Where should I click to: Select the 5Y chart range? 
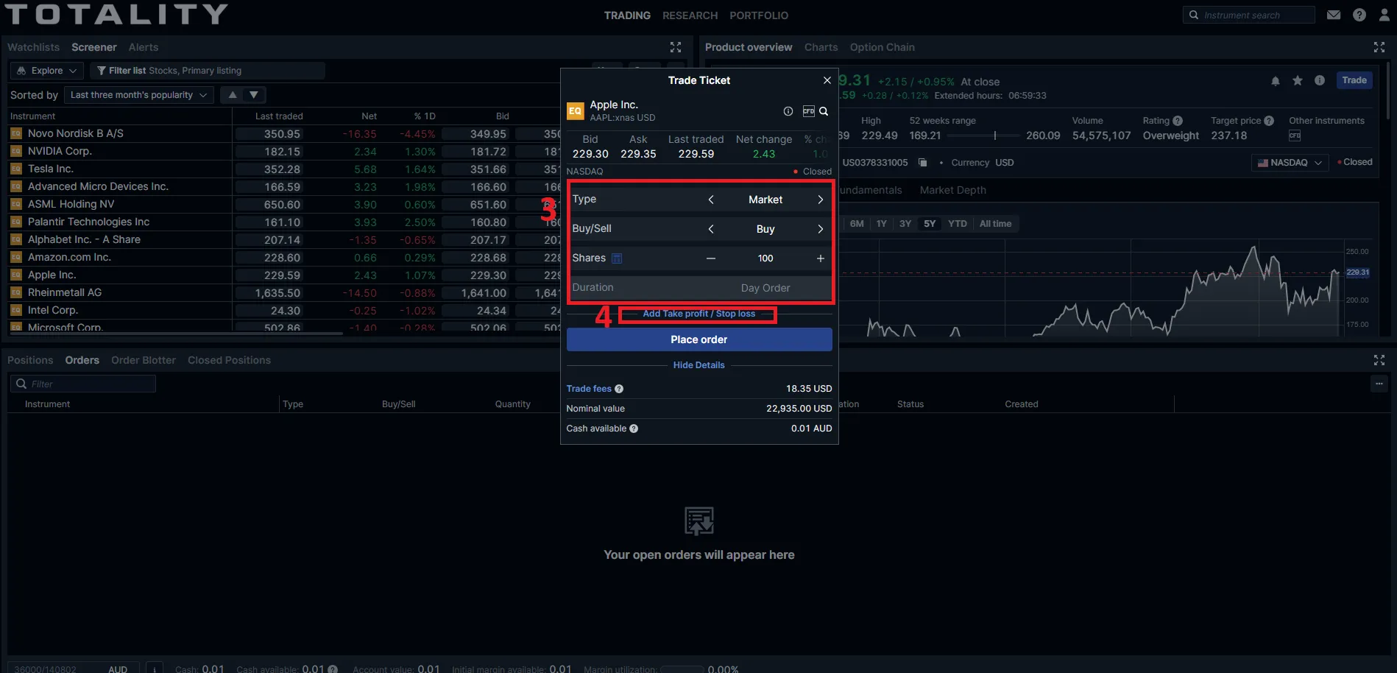[930, 224]
